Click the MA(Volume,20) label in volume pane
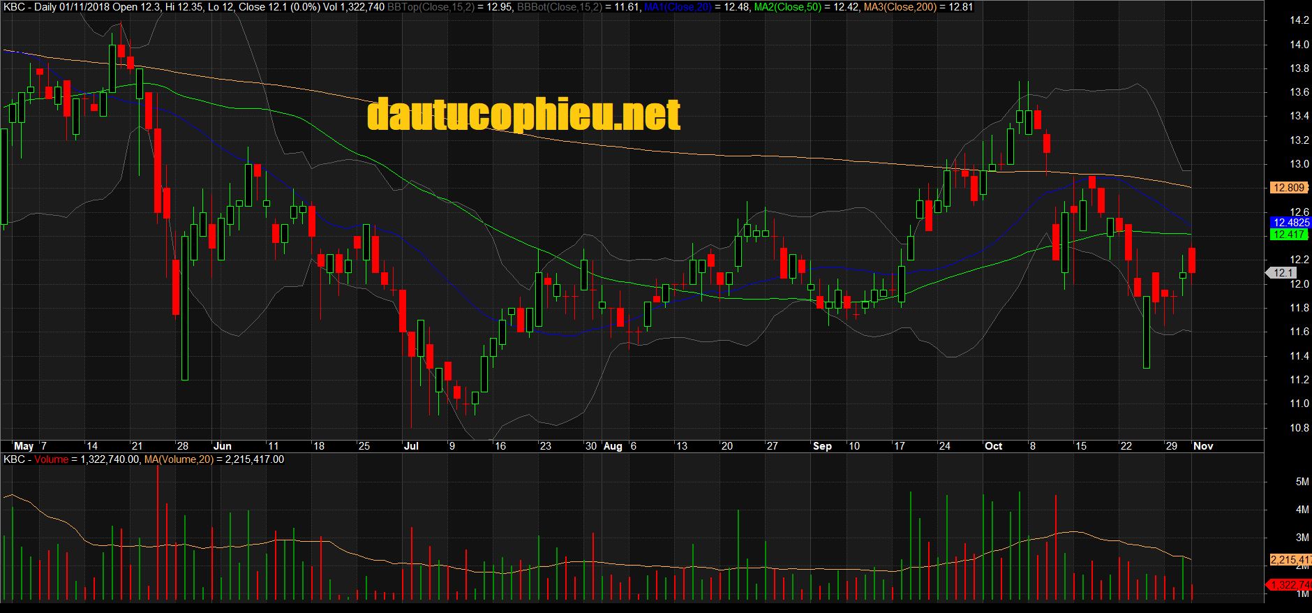The width and height of the screenshot is (1312, 613). coord(179,459)
